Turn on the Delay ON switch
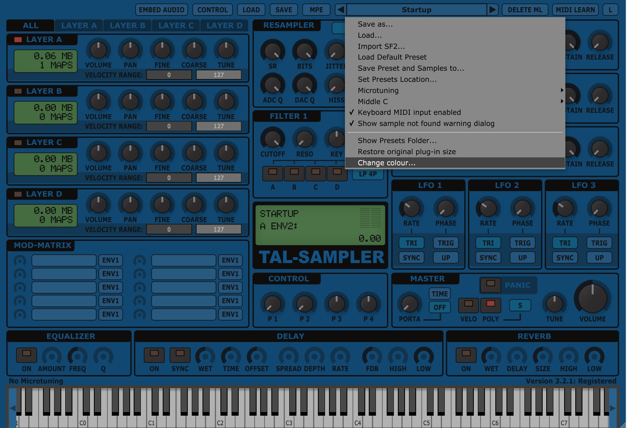 pos(154,354)
